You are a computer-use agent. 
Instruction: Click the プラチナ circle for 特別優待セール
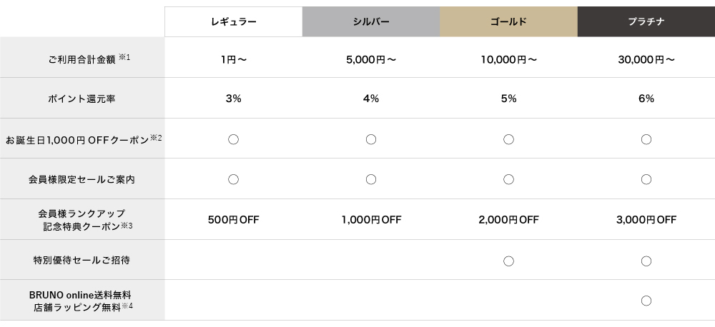point(646,261)
